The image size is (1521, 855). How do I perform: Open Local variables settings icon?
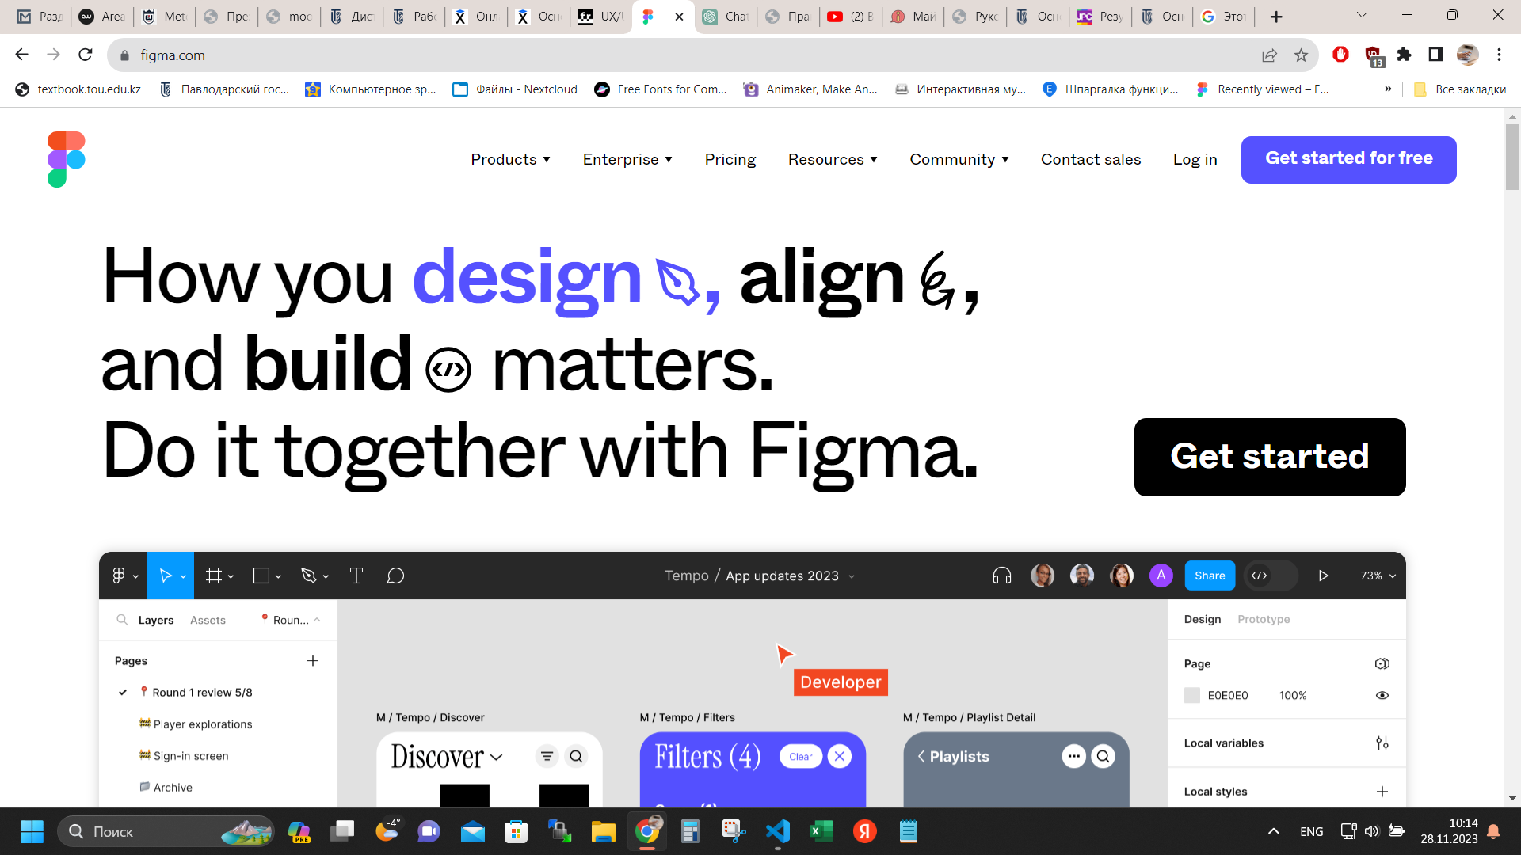click(1382, 743)
